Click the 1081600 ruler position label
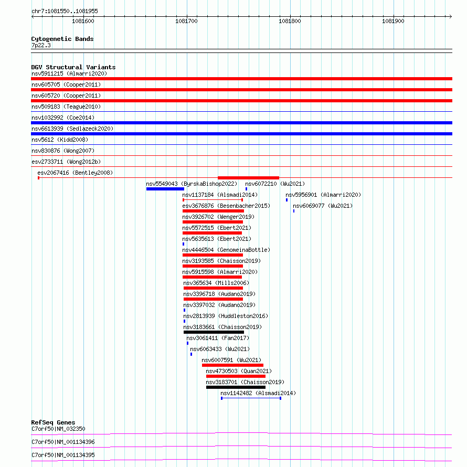 83,21
